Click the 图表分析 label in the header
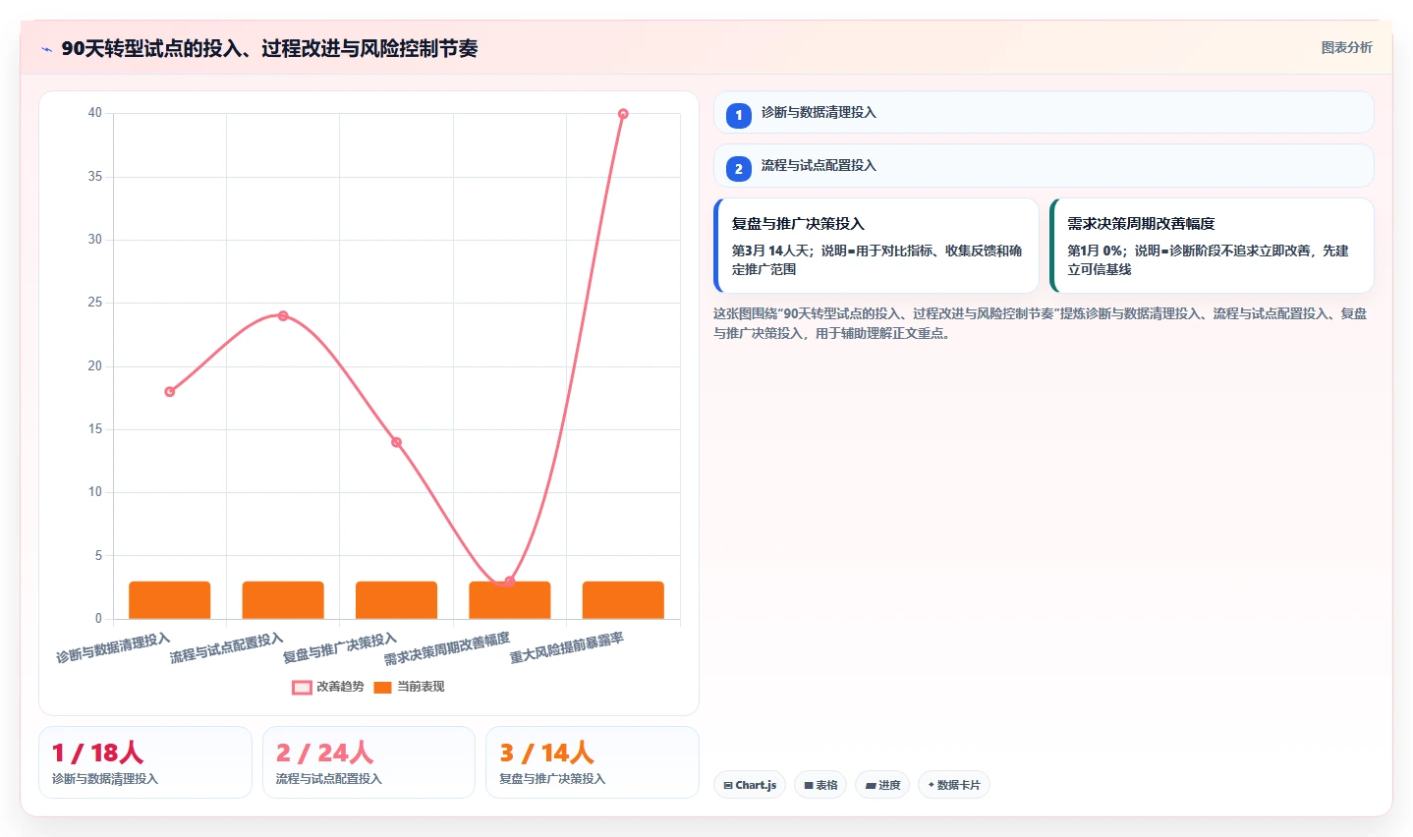This screenshot has width=1413, height=837. [1346, 47]
